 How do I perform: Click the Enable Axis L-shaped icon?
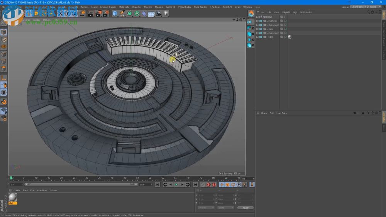(x=4, y=78)
